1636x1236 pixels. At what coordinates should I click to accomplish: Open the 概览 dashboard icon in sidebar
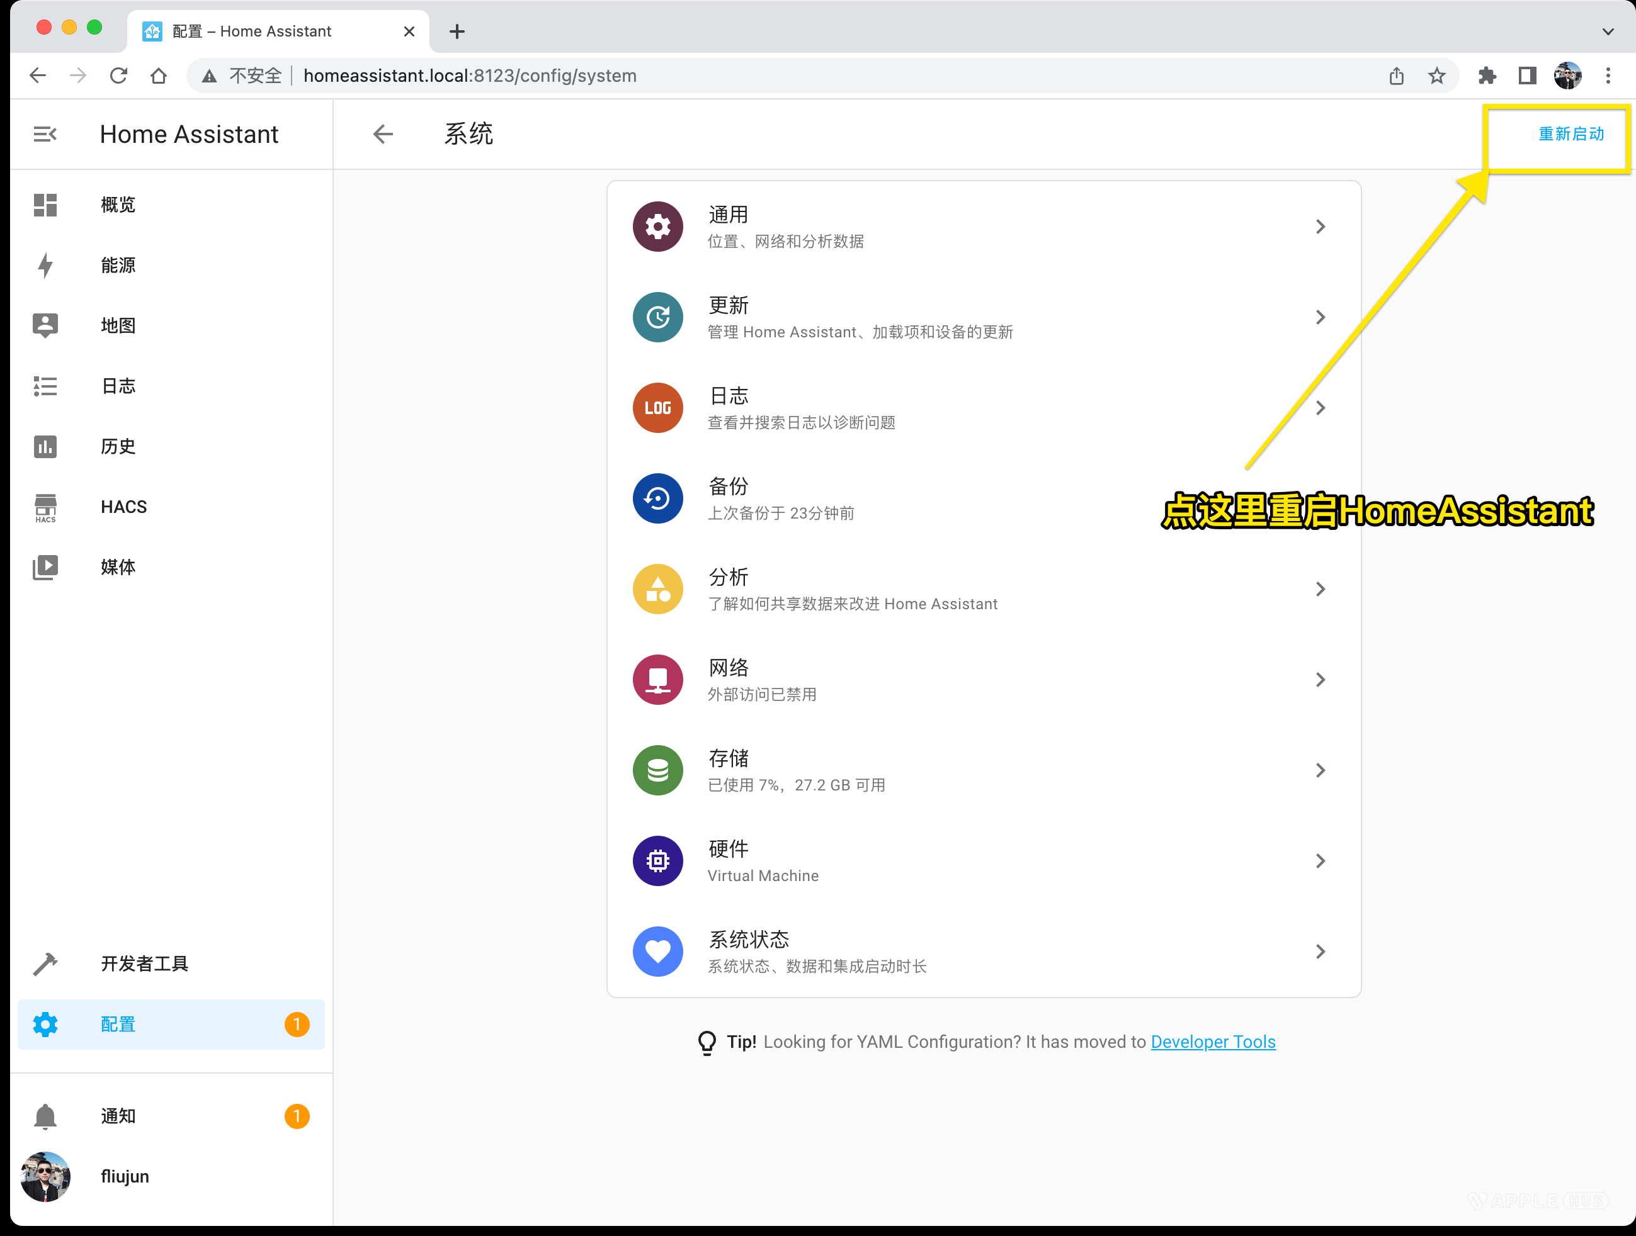(44, 205)
